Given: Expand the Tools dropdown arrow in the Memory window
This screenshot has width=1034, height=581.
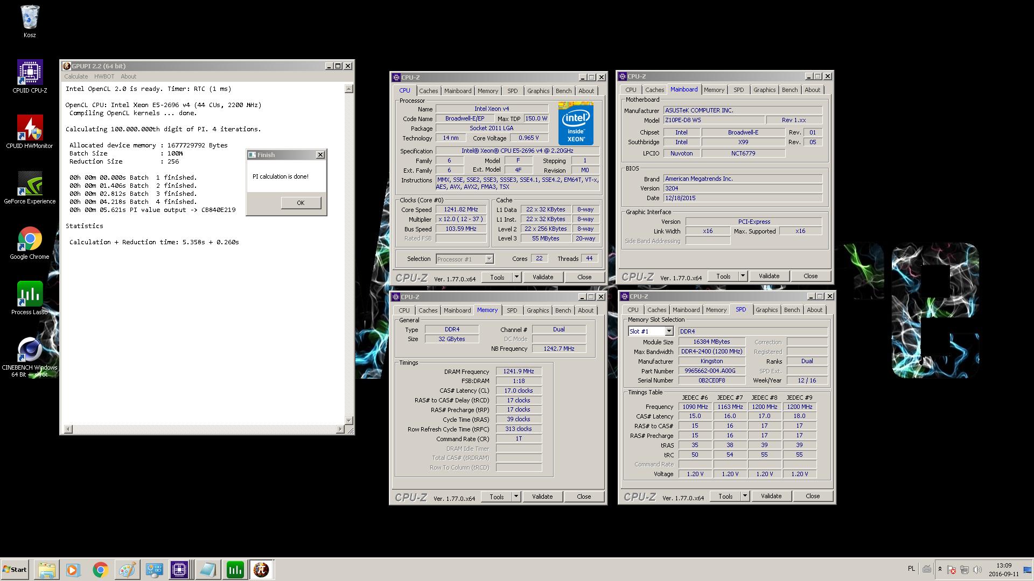Looking at the screenshot, I should (516, 497).
